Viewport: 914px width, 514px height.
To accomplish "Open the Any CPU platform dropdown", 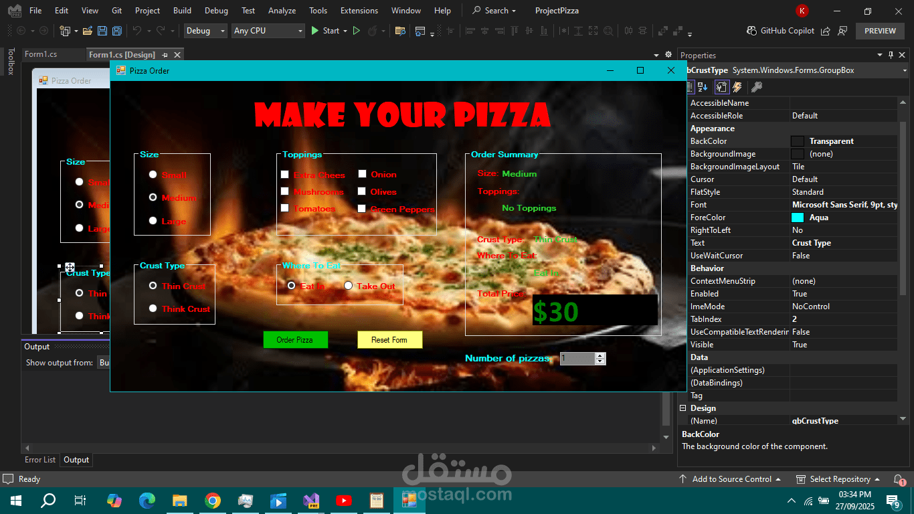I will (301, 31).
